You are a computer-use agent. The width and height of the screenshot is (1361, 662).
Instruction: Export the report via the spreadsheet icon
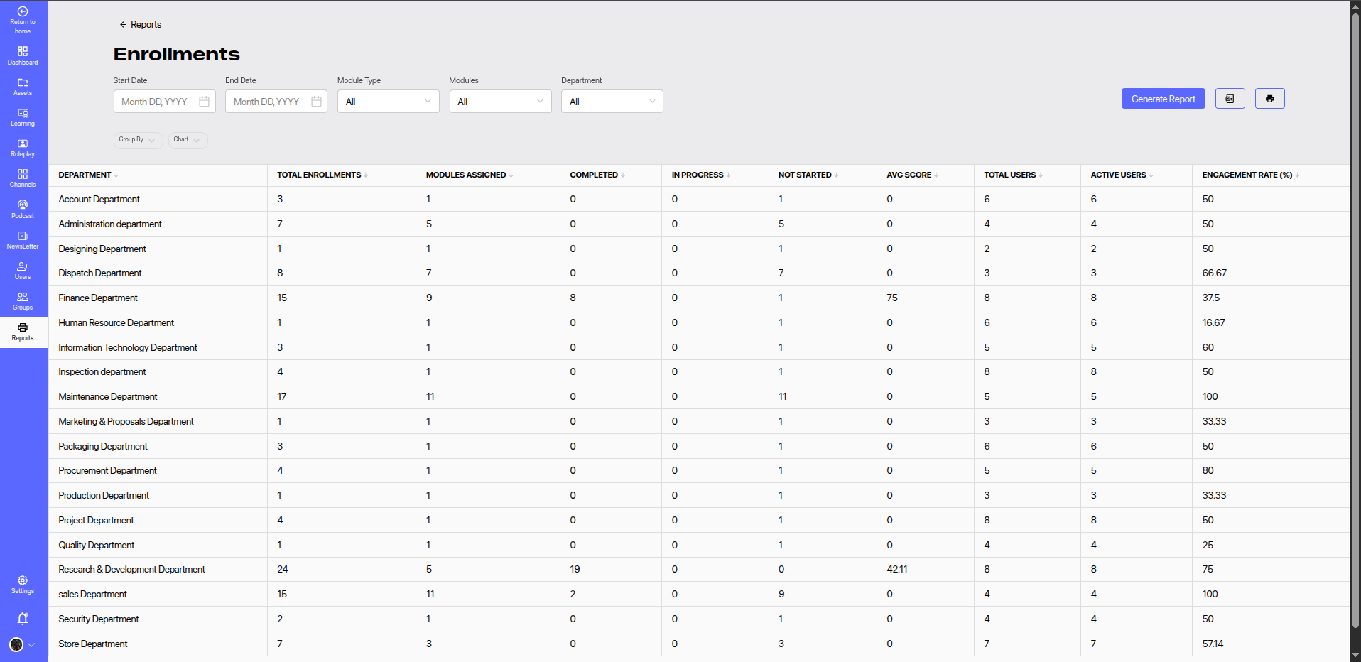tap(1230, 98)
